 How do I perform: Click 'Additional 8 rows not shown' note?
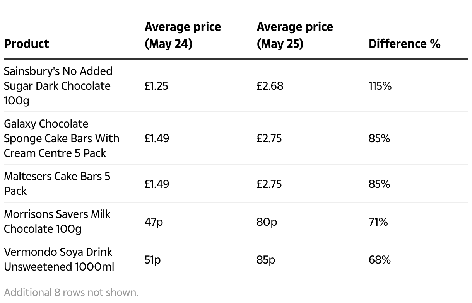pyautogui.click(x=71, y=292)
